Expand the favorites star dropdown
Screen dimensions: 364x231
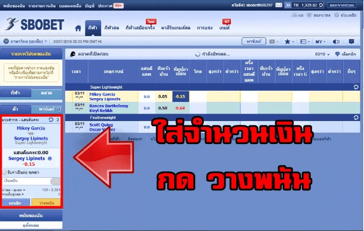(x=290, y=41)
